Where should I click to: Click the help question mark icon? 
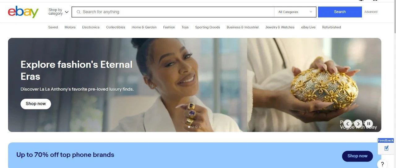[382, 164]
